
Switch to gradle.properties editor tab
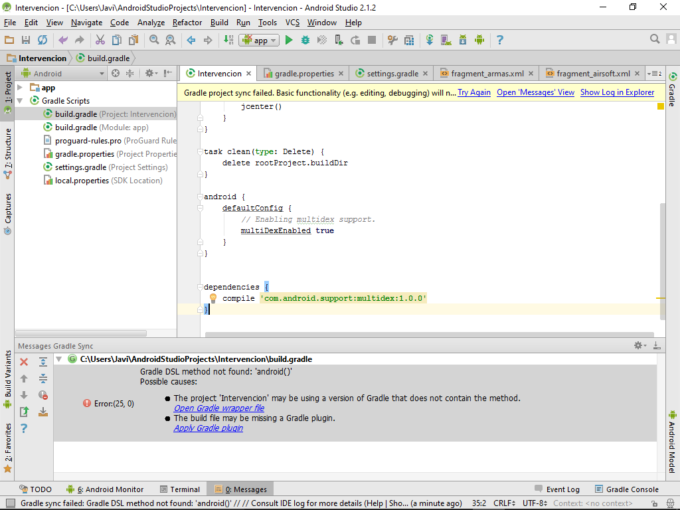point(303,73)
